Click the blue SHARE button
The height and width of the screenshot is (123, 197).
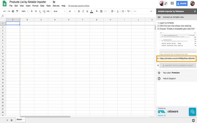pos(182,3)
